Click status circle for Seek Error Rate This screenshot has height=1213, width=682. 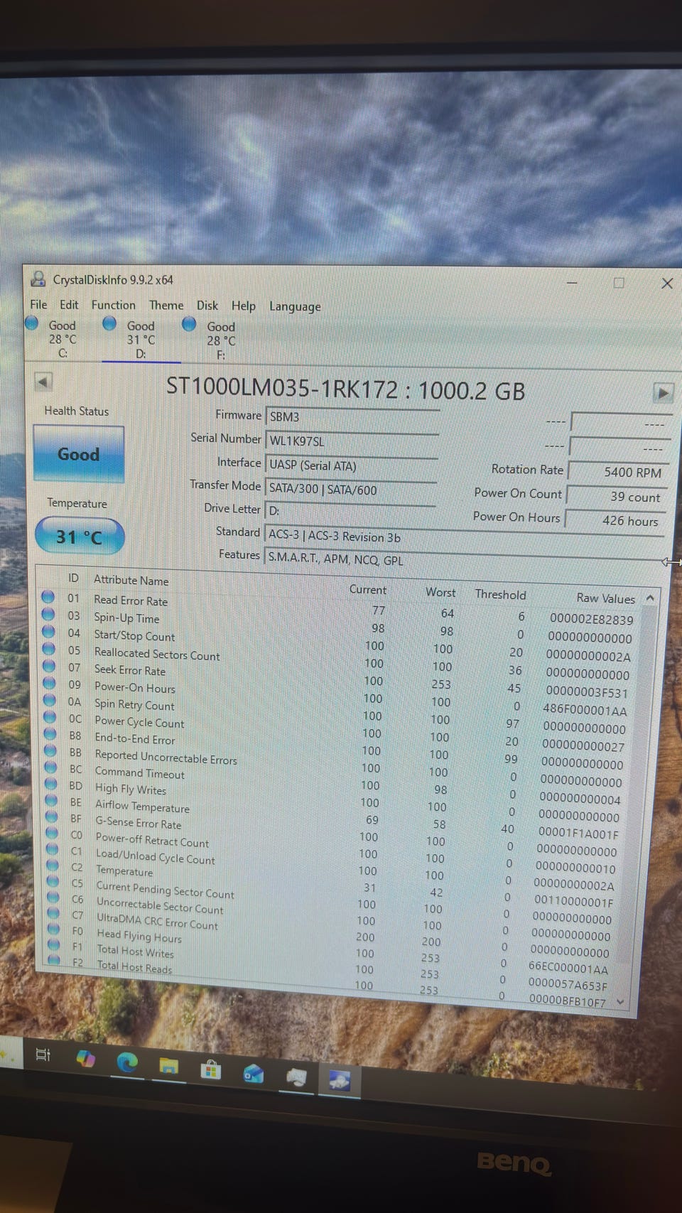pyautogui.click(x=49, y=666)
